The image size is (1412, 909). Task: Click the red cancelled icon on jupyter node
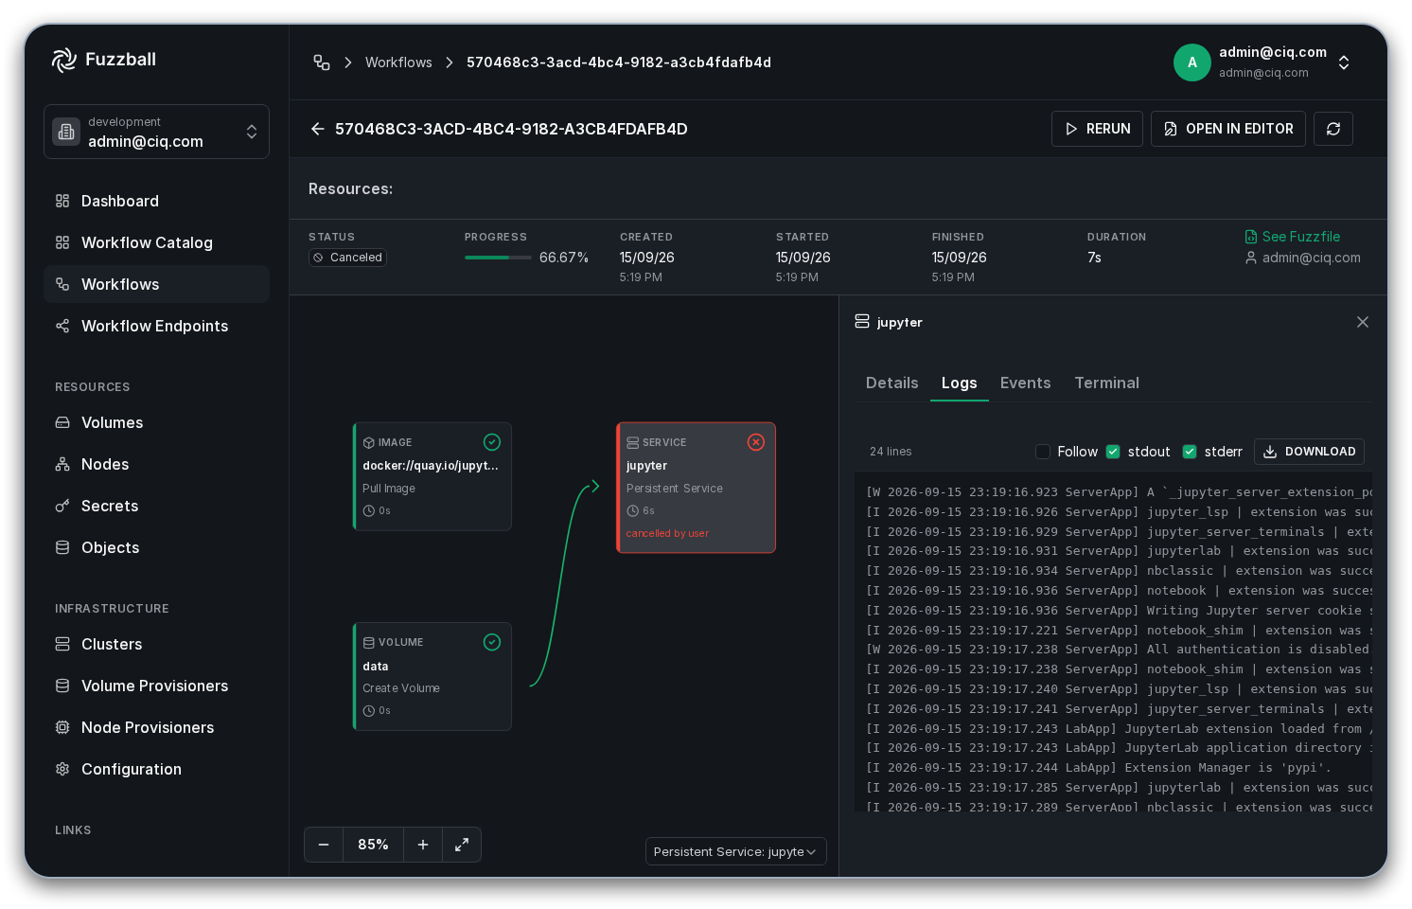[756, 442]
